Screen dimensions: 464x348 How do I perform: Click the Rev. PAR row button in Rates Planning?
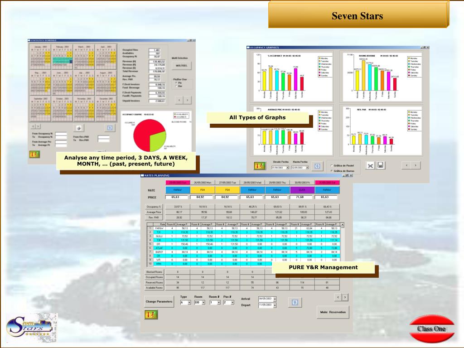pyautogui.click(x=154, y=217)
